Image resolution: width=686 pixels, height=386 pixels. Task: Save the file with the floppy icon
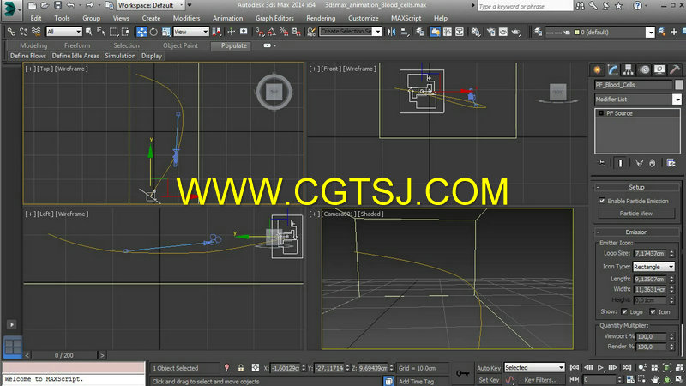pyautogui.click(x=57, y=5)
